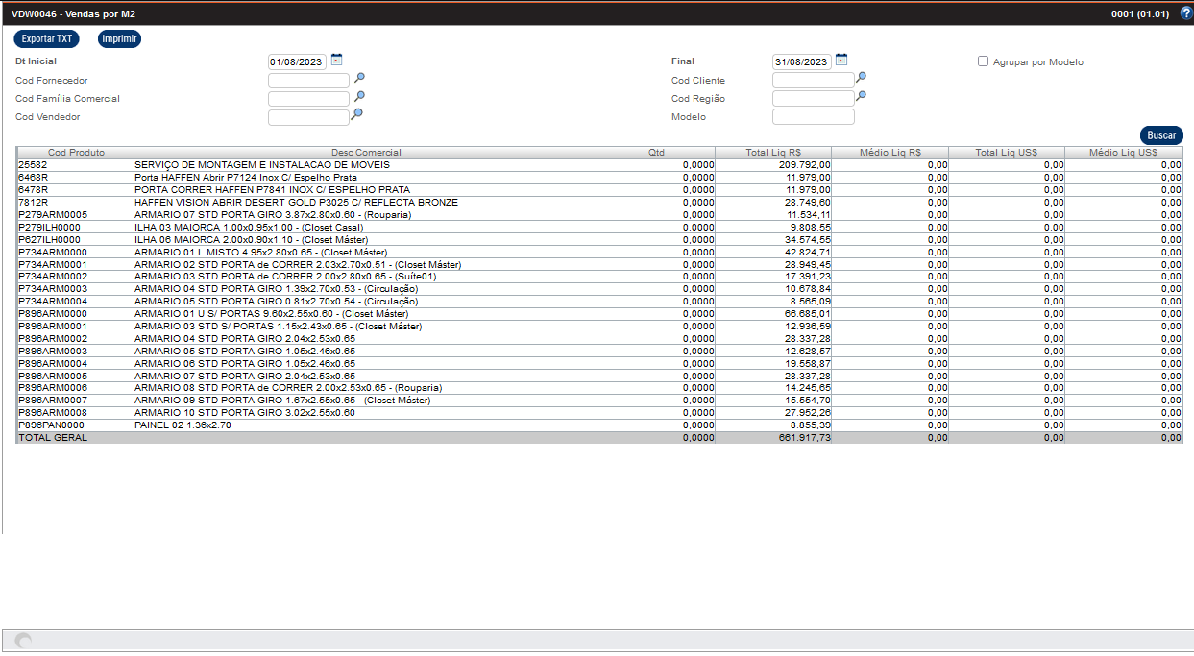Click Cod Vendedor lookup magnifier icon
This screenshot has width=1194, height=656.
point(356,115)
